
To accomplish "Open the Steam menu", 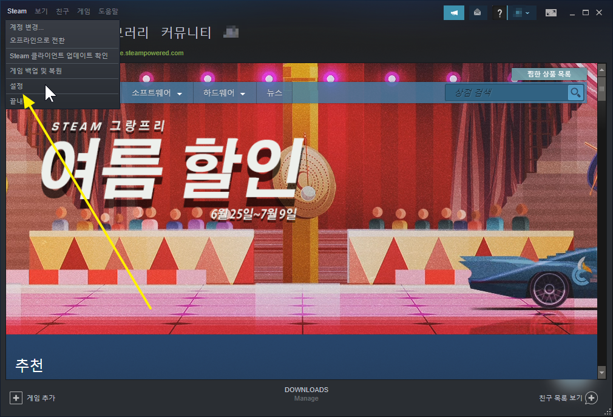I will point(17,12).
